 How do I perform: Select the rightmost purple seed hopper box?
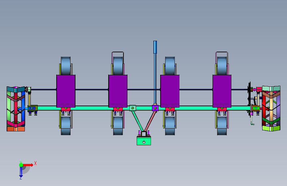[x=222, y=91]
